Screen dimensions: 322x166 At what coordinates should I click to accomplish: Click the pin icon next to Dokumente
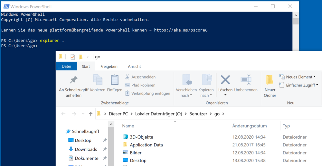click(x=105, y=158)
